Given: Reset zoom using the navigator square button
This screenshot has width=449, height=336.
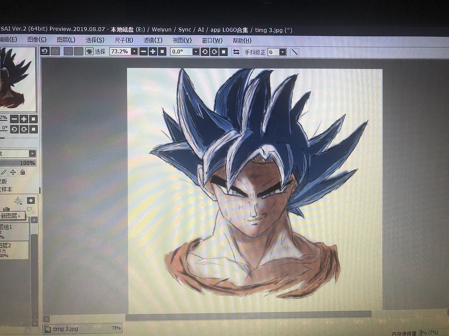Looking at the screenshot, I should tap(33, 119).
